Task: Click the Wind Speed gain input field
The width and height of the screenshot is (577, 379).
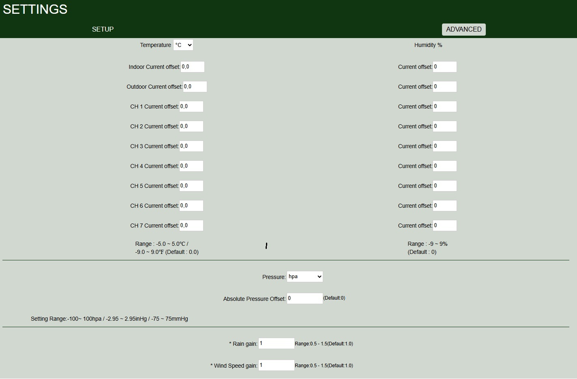Action: pos(276,365)
